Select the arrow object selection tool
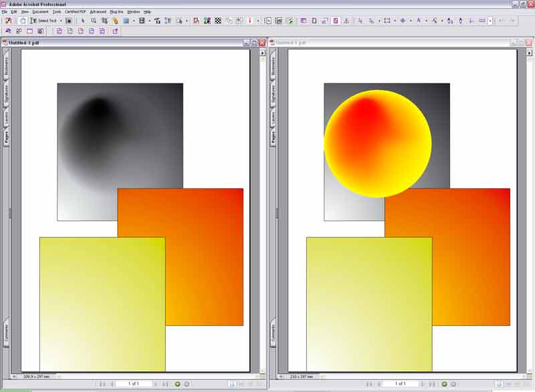This screenshot has height=392, width=535. click(x=83, y=21)
